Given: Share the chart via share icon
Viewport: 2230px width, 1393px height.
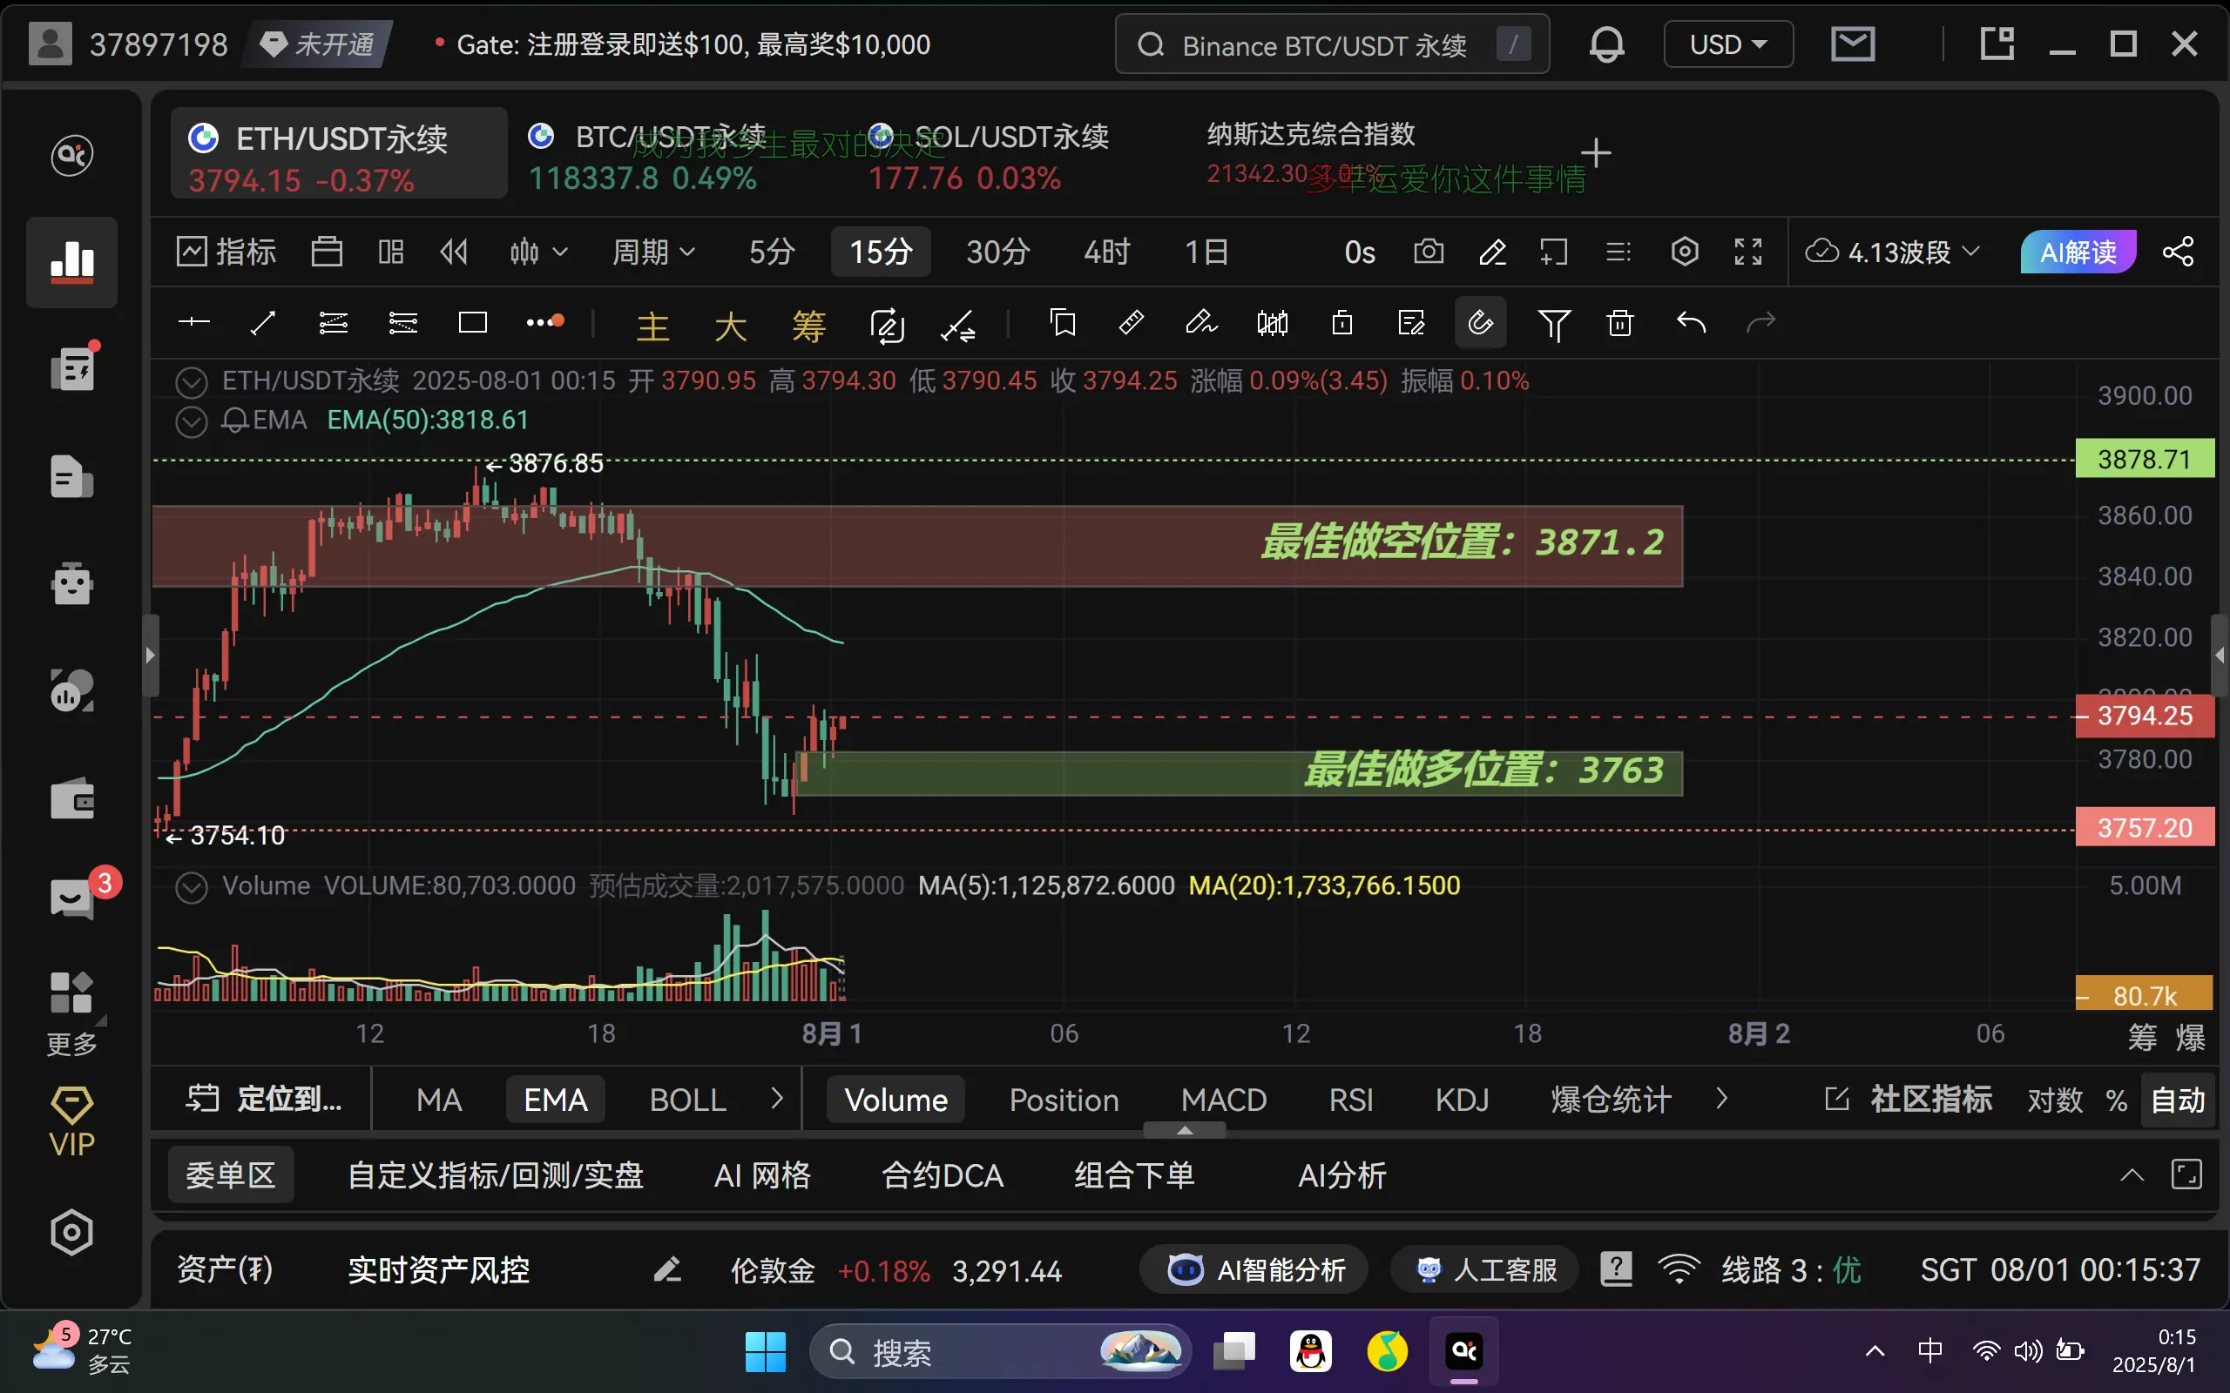Looking at the screenshot, I should point(2179,252).
